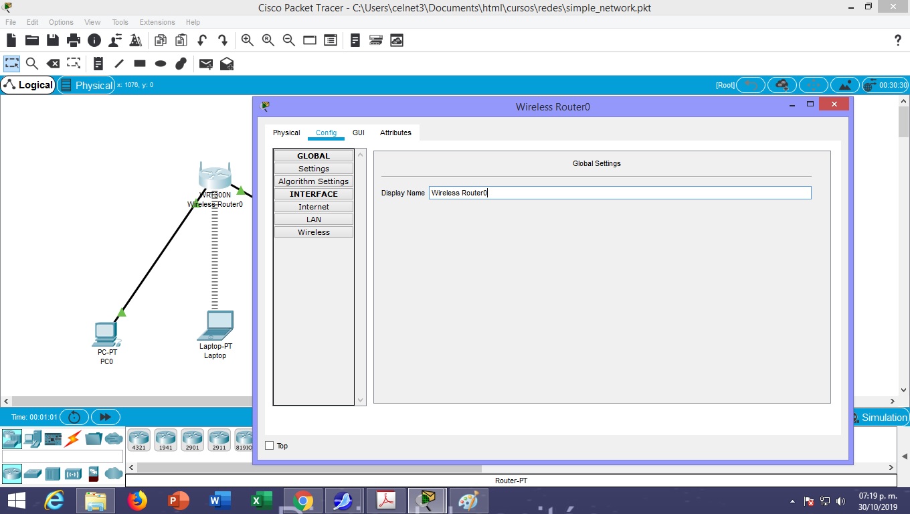Screen dimensions: 910x514
Task: Click Set Tiled Background mountain icon
Action: pos(844,85)
